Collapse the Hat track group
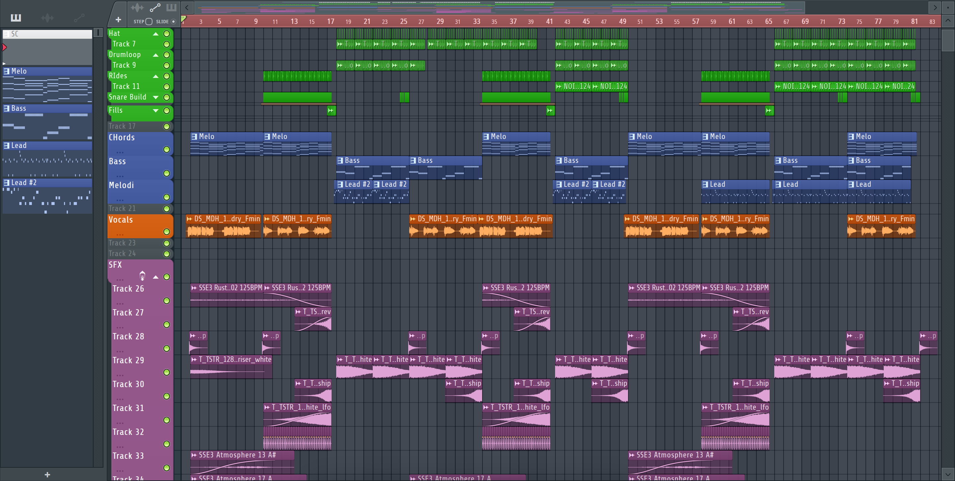This screenshot has height=481, width=955. coord(156,34)
